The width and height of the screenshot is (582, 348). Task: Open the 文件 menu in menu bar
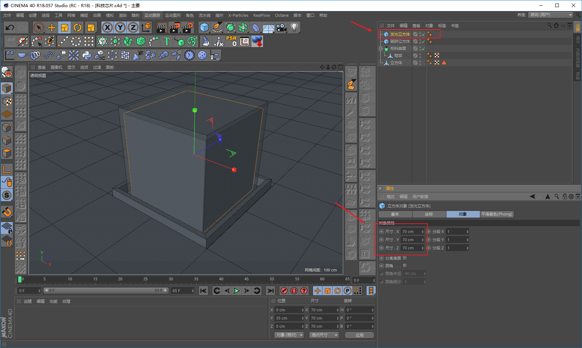[7, 15]
